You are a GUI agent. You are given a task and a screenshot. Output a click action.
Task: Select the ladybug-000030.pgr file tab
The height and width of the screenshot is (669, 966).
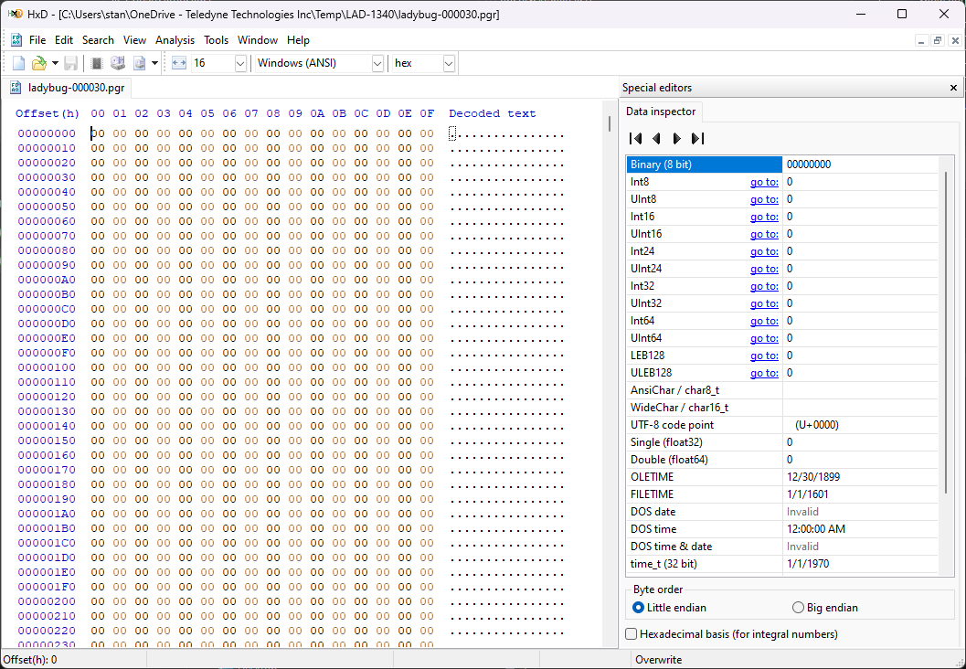click(67, 88)
